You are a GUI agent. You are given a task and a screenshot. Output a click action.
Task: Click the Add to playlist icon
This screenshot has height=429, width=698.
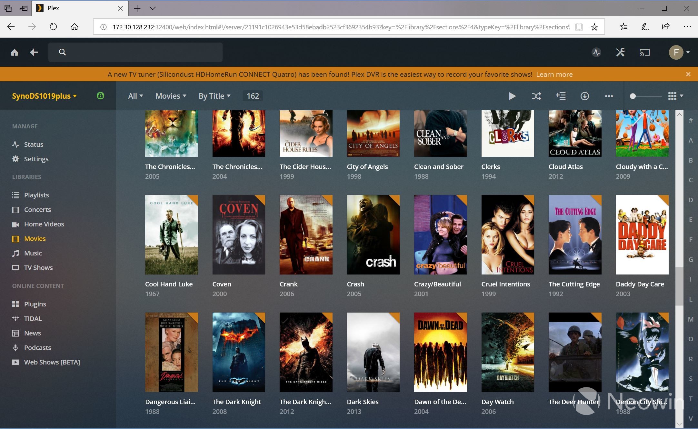point(561,96)
